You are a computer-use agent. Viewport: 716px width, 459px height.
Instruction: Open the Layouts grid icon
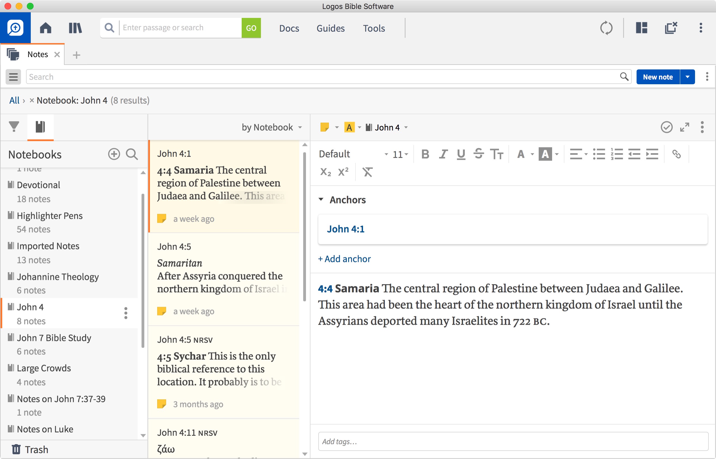click(642, 28)
